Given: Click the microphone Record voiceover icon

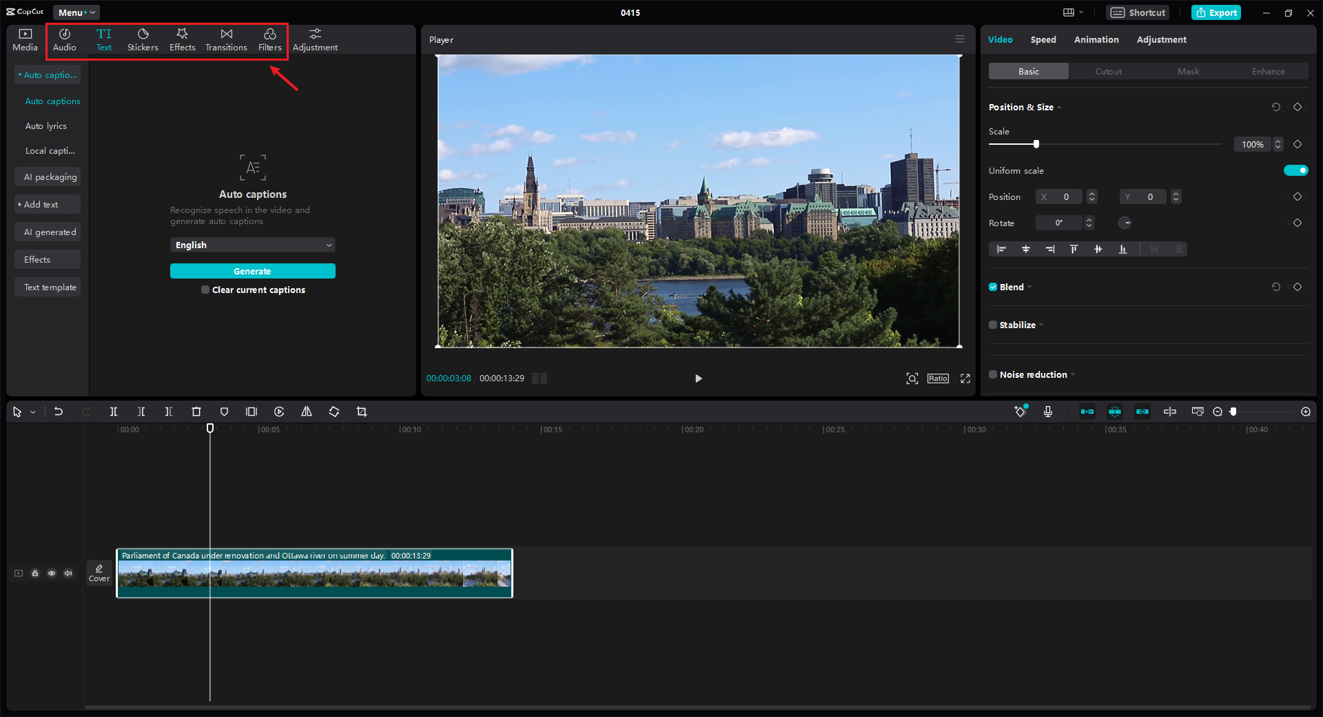Looking at the screenshot, I should click(x=1048, y=412).
